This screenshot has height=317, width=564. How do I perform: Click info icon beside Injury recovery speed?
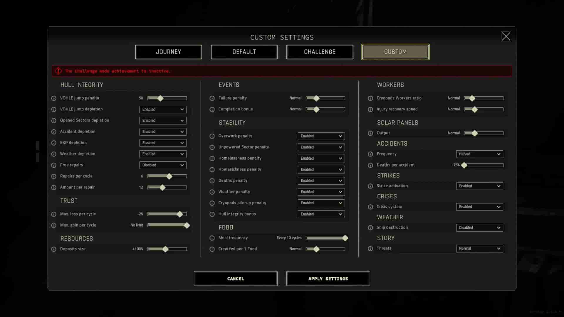[370, 109]
